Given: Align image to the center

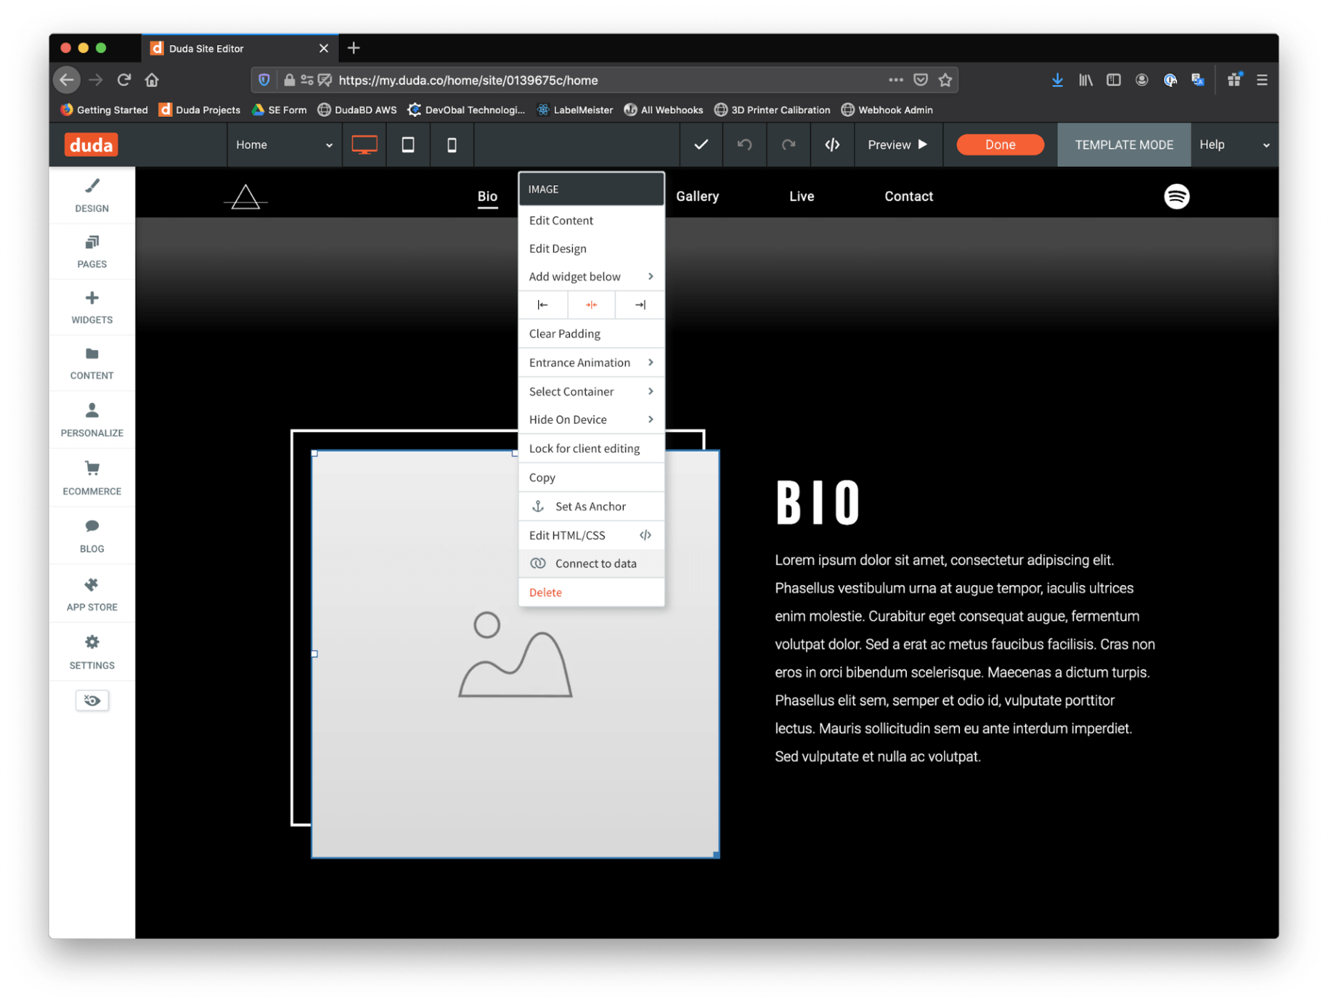Looking at the screenshot, I should 591,305.
